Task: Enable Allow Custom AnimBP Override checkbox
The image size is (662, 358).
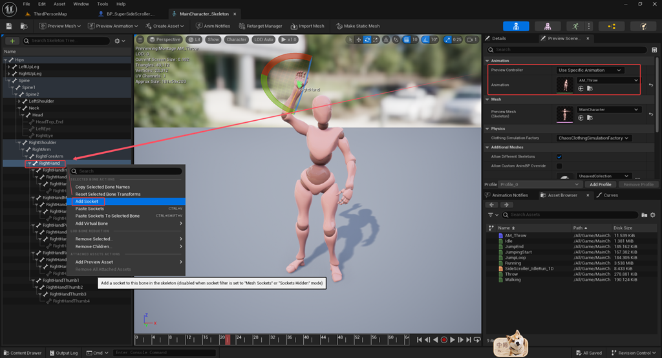Action: click(x=559, y=166)
